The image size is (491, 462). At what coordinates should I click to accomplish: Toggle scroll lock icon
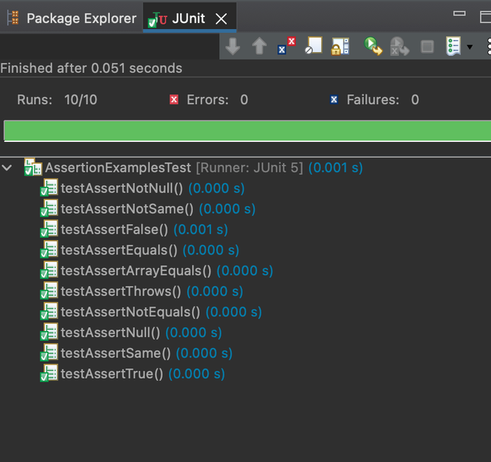click(341, 46)
